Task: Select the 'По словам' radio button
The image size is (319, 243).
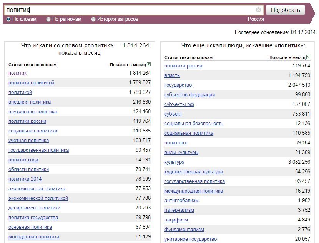Action: click(8, 19)
